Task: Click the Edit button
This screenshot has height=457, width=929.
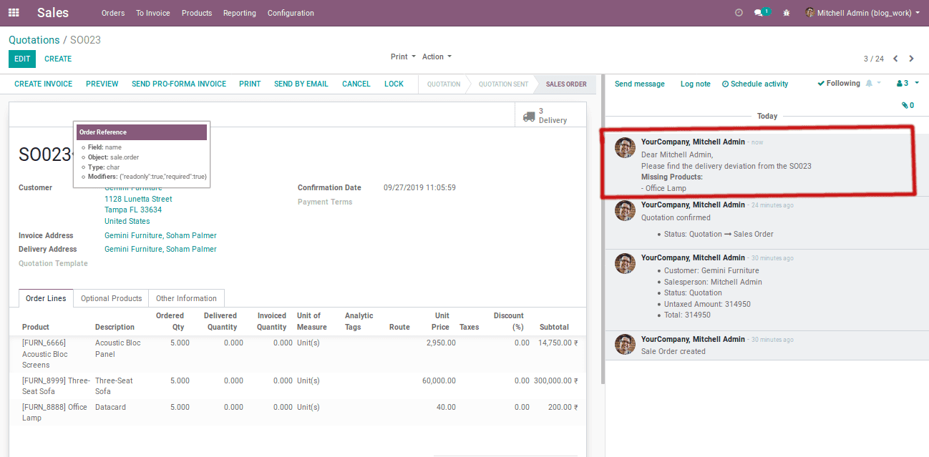Action: (22, 59)
